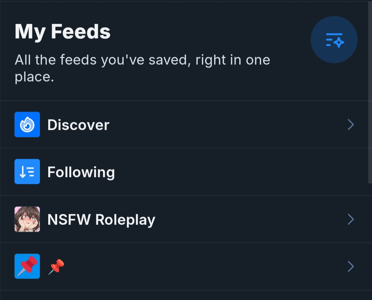Go to the NSFW Roleplay feed label
Image resolution: width=372 pixels, height=300 pixels.
click(101, 219)
